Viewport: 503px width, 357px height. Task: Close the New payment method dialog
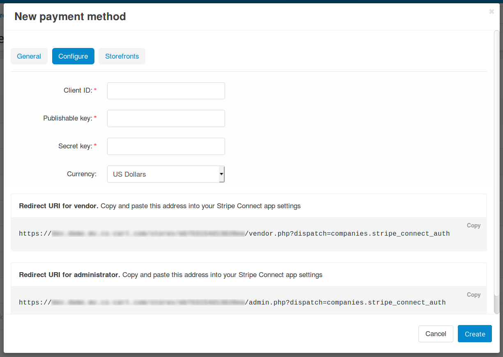(492, 12)
